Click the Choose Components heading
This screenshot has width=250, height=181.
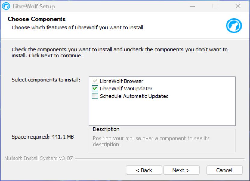[37, 19]
